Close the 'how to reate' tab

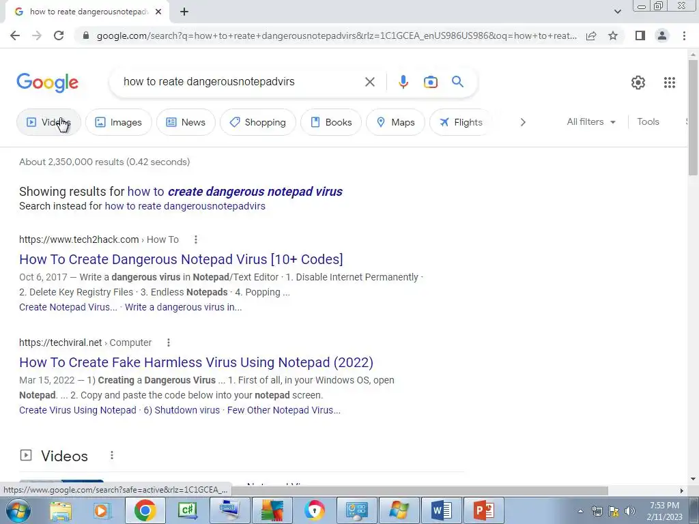[x=158, y=12]
